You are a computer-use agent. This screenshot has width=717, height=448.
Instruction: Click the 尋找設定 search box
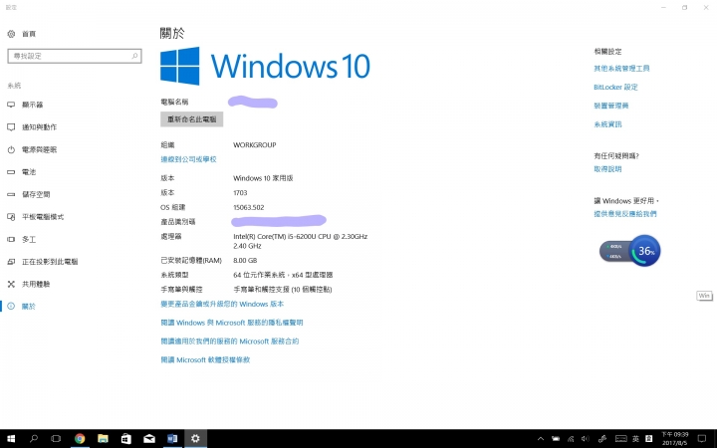75,56
